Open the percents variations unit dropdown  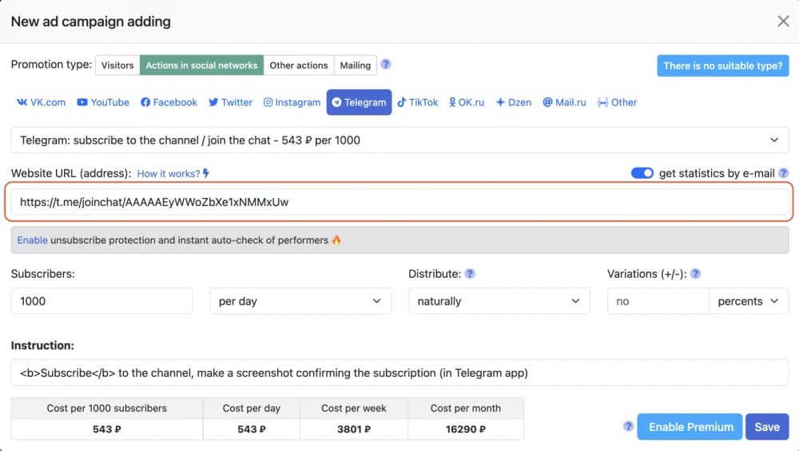tap(749, 301)
